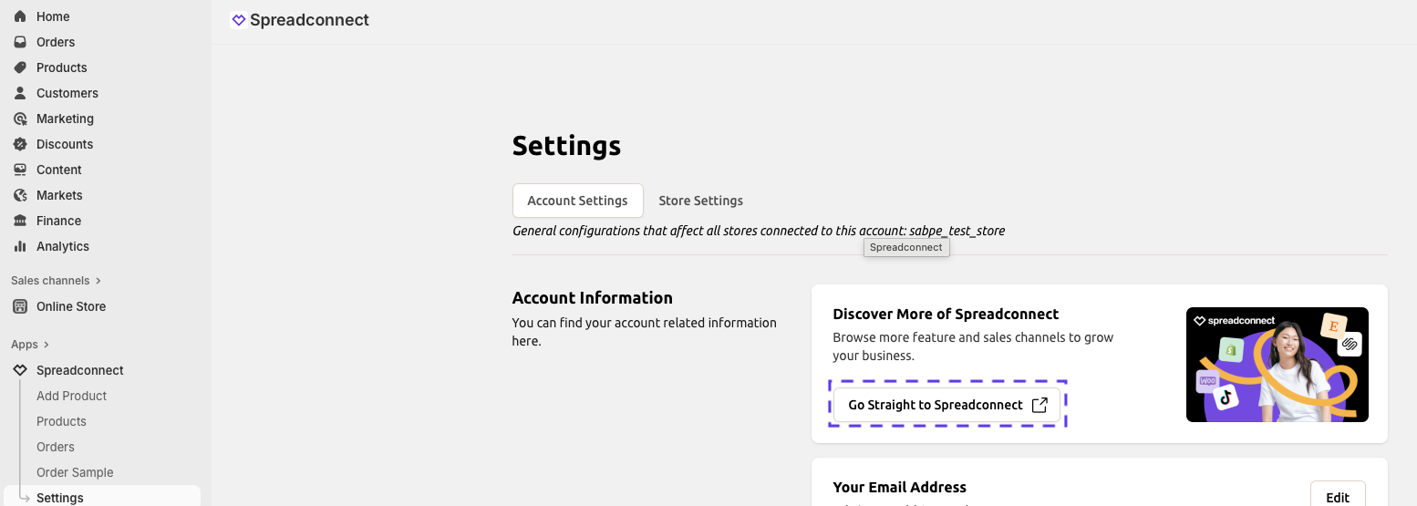Click the Products tag icon

(x=20, y=67)
